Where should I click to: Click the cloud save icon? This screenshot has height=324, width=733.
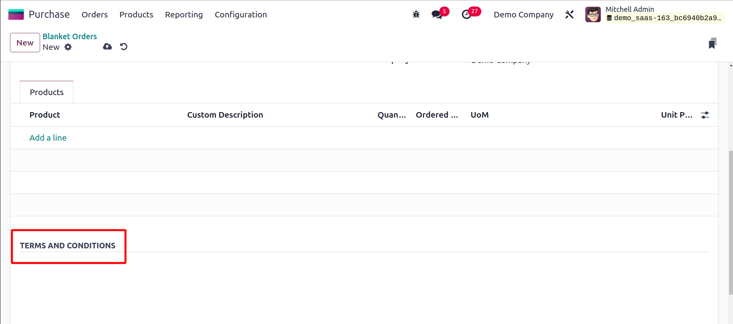pyautogui.click(x=107, y=47)
